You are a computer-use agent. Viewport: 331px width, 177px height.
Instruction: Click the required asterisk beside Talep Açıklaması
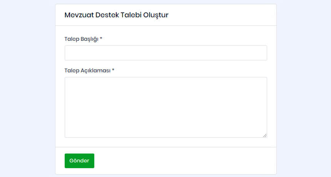tap(113, 70)
